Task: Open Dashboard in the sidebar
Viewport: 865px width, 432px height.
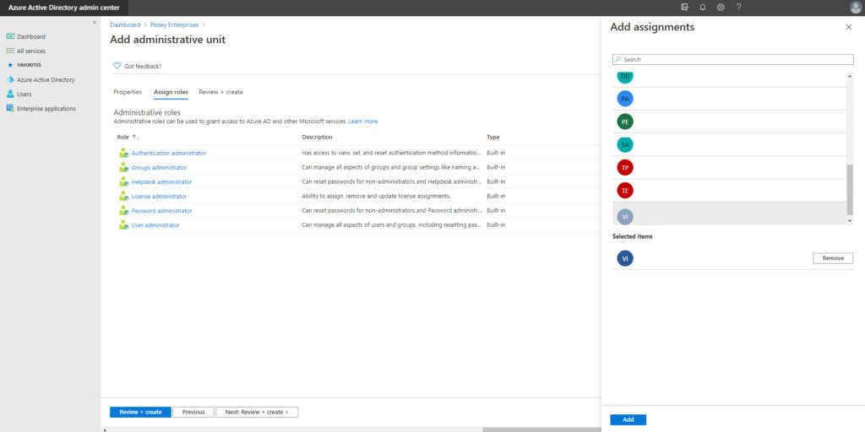Action: pyautogui.click(x=31, y=36)
